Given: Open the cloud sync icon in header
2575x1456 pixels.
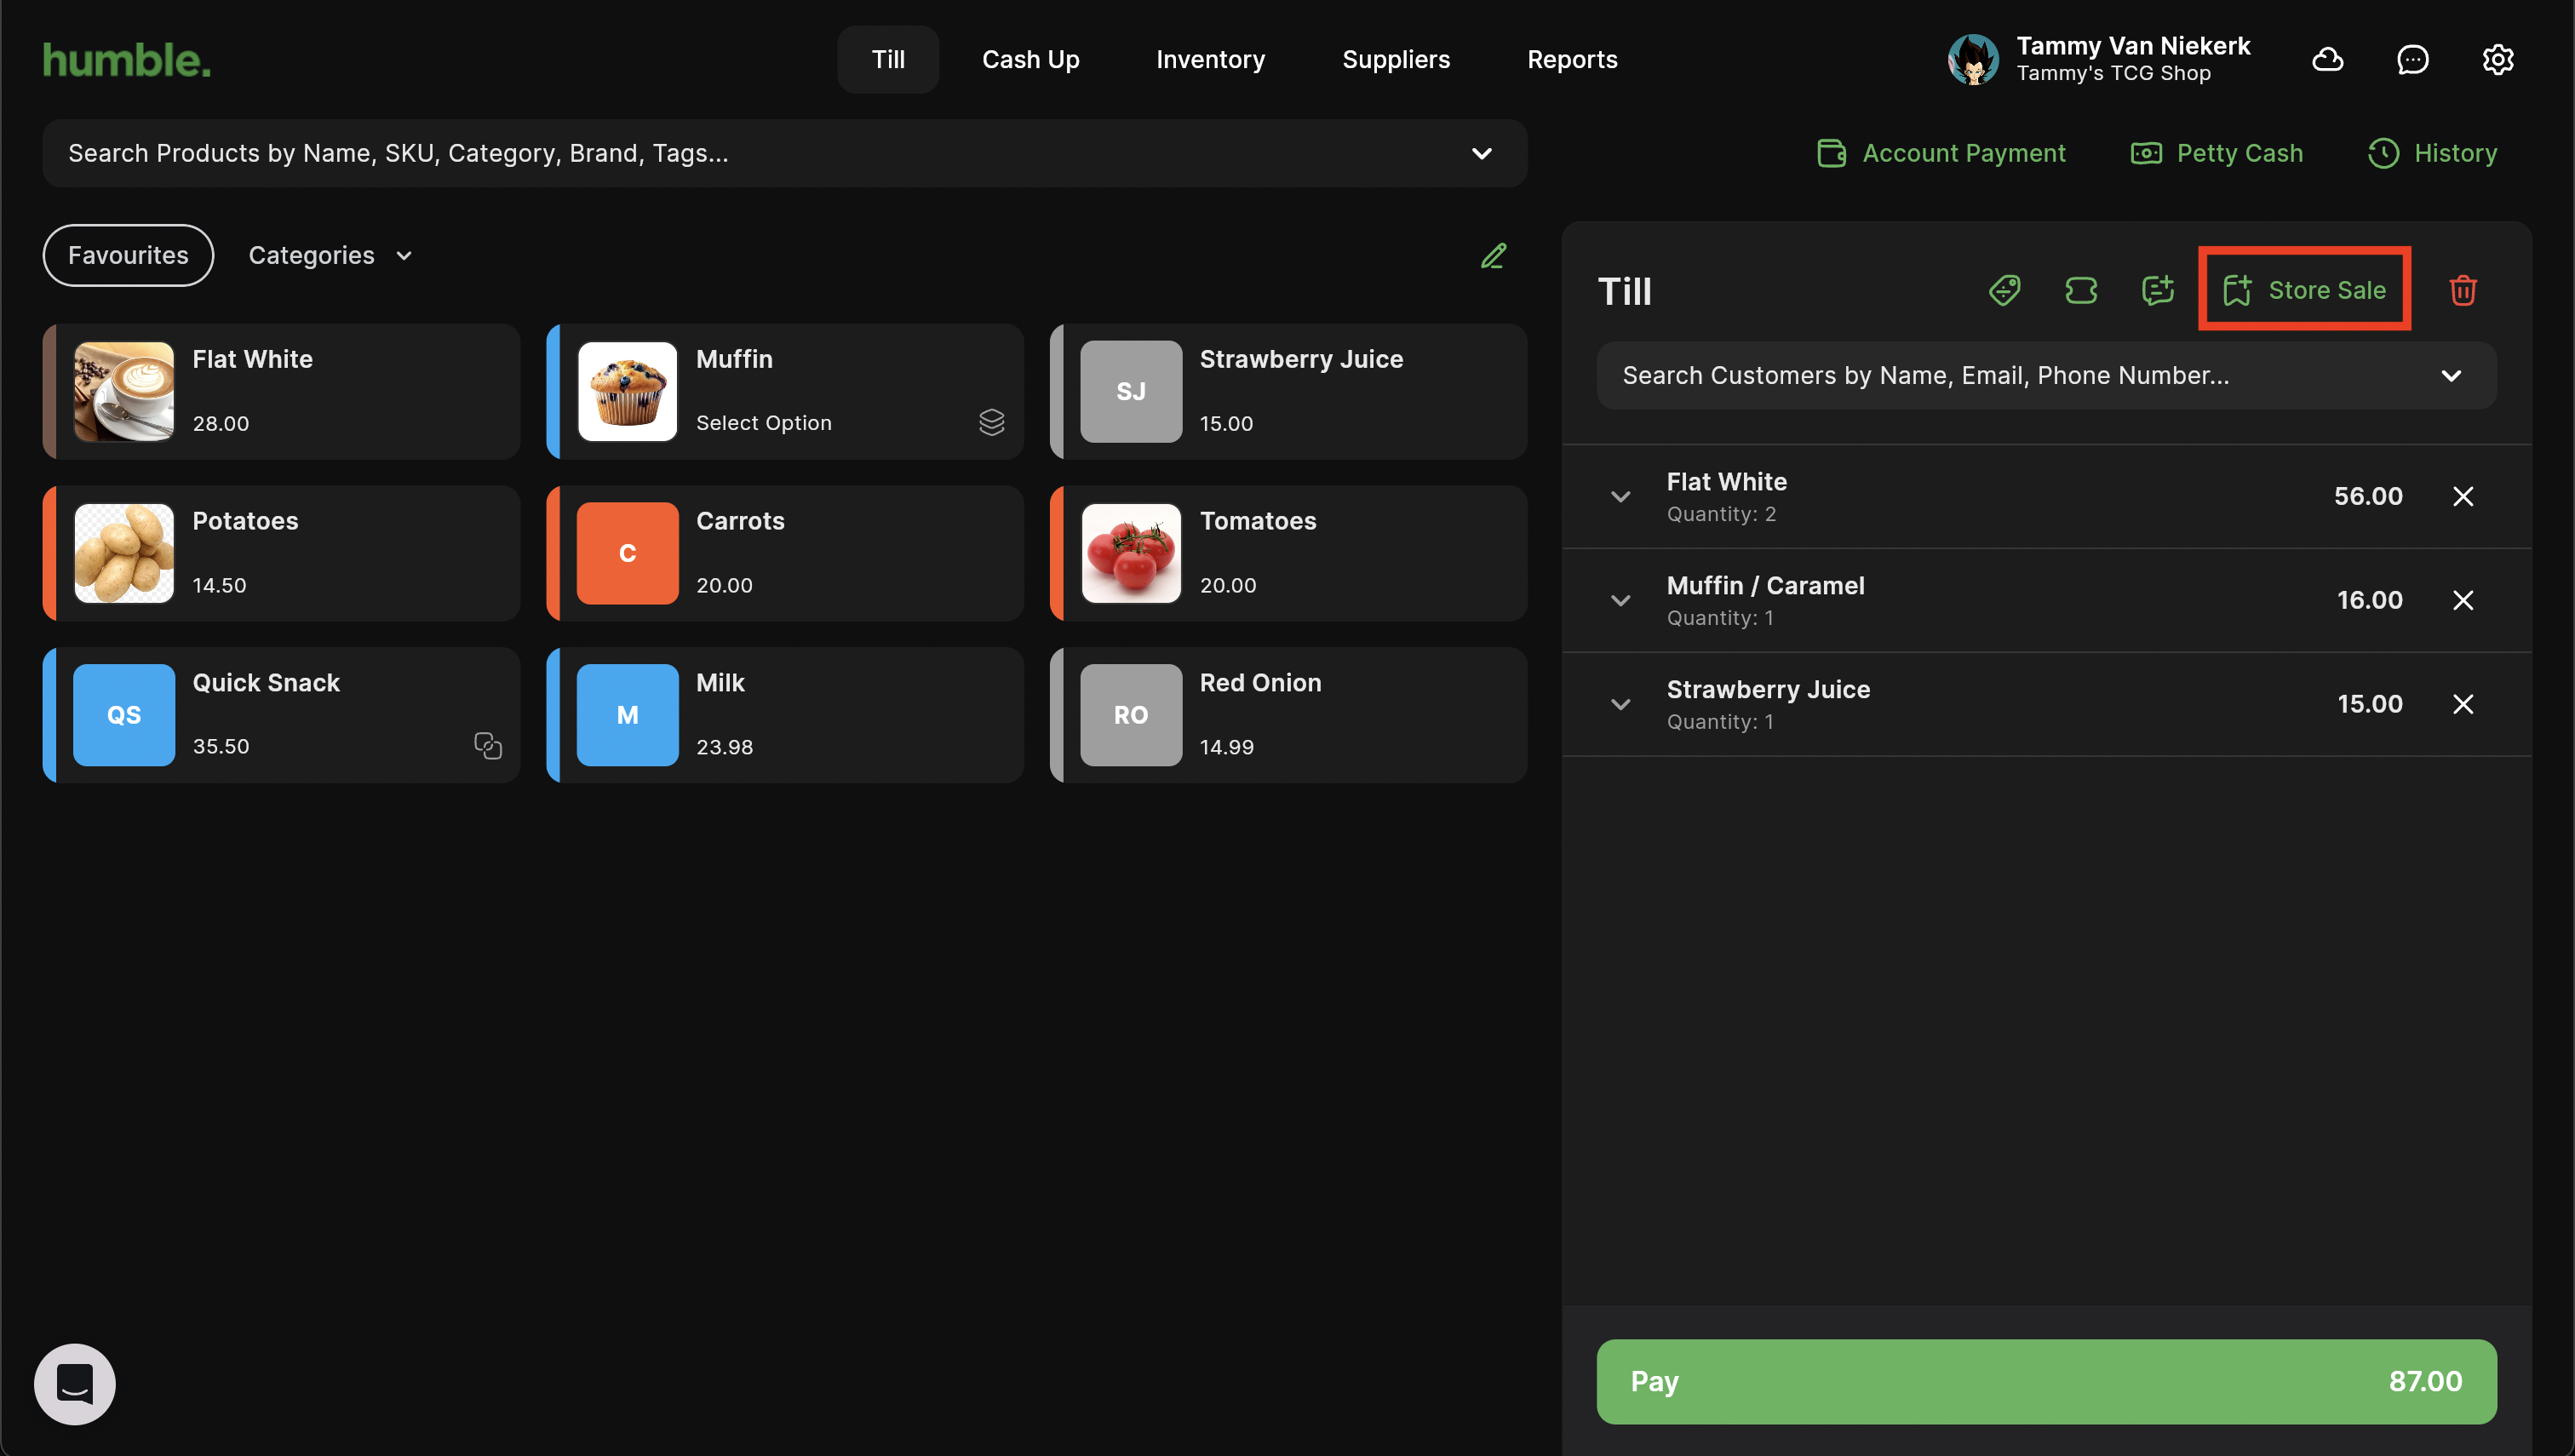Looking at the screenshot, I should [2327, 60].
